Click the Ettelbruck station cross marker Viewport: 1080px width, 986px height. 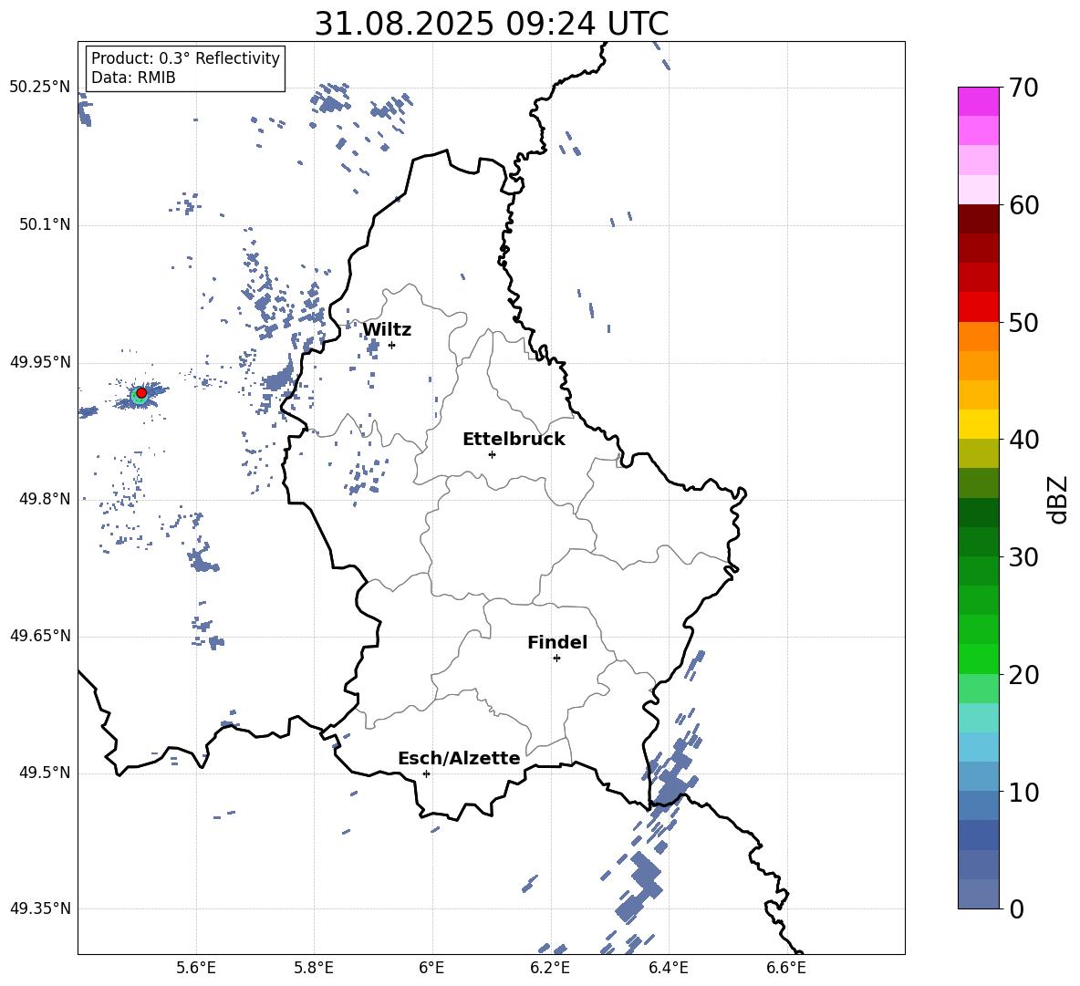point(492,454)
